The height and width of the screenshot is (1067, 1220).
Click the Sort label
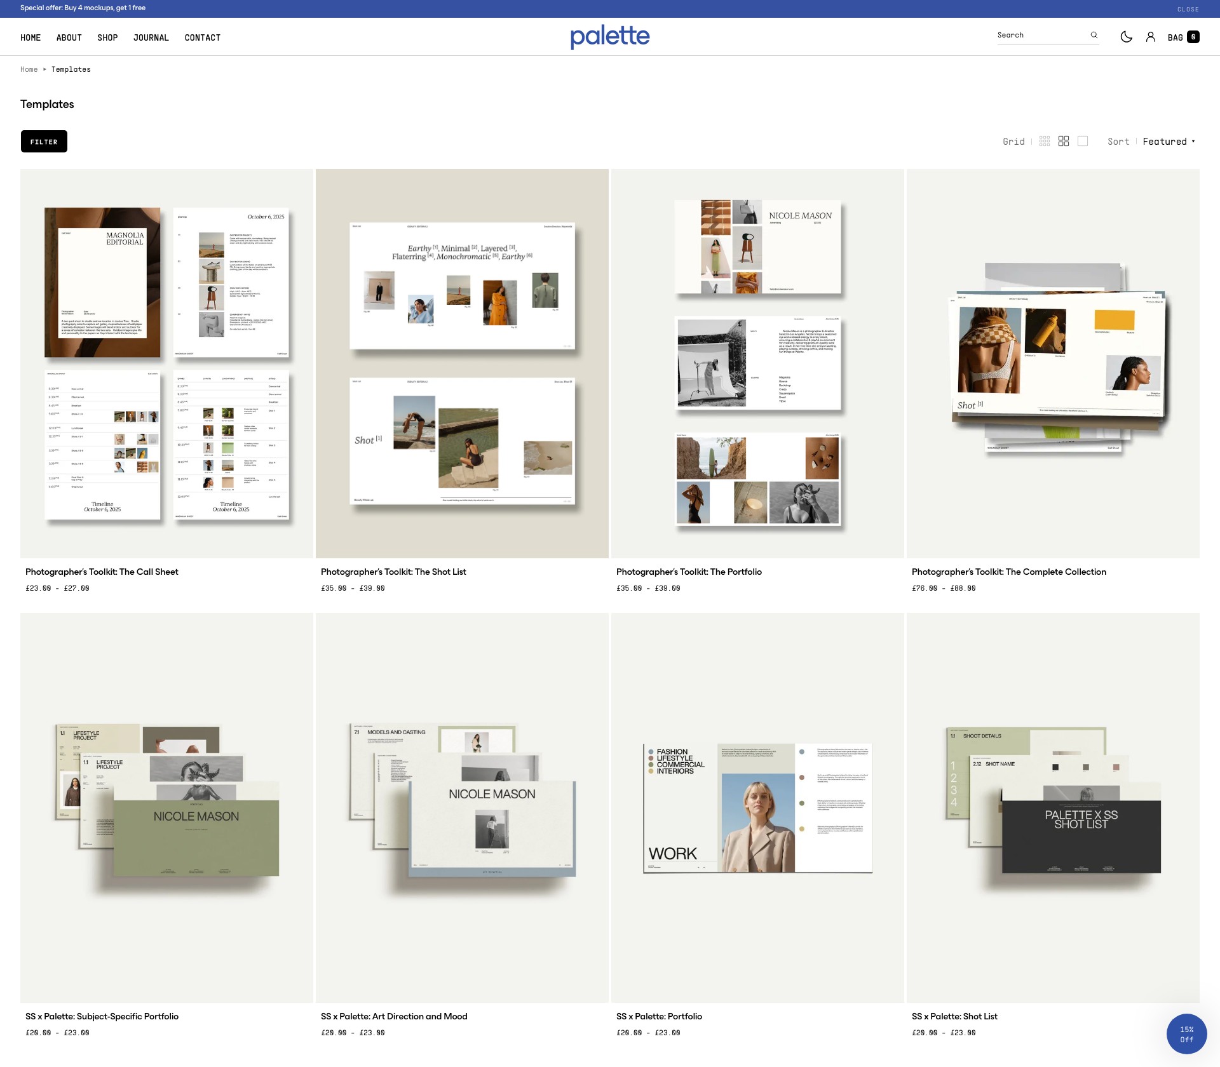[1118, 142]
